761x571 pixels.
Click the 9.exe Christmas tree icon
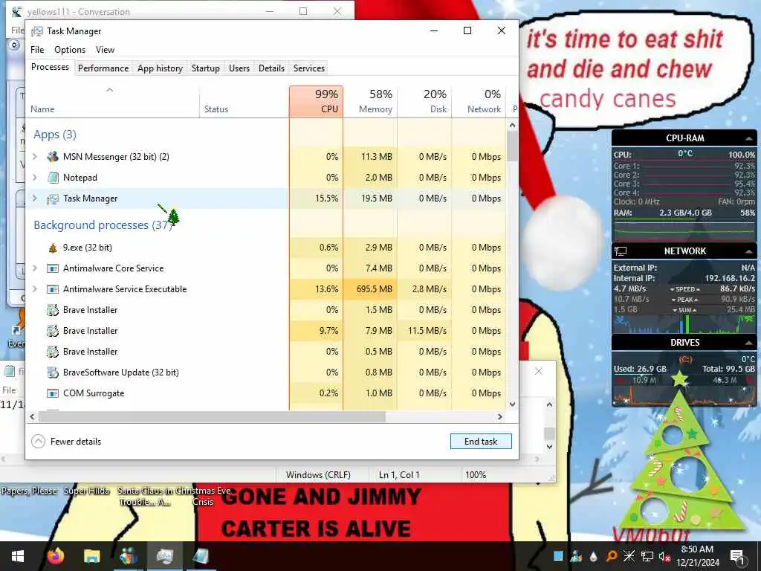[x=53, y=248]
